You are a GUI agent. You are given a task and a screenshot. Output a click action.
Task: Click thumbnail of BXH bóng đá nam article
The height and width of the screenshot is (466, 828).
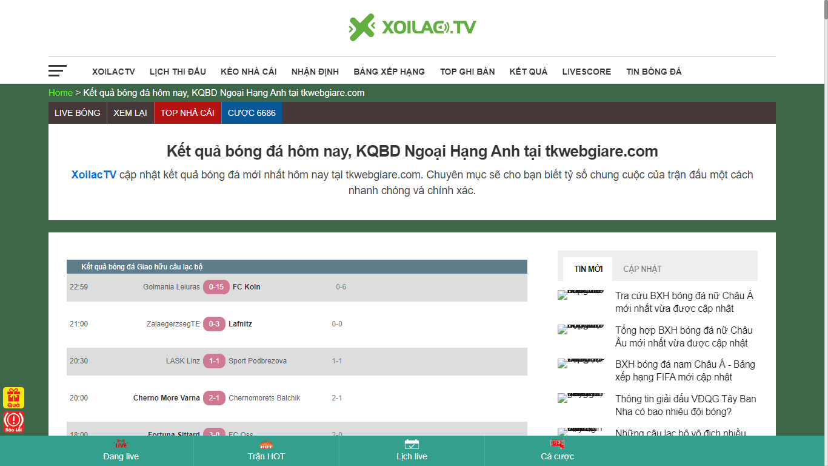[x=581, y=363]
